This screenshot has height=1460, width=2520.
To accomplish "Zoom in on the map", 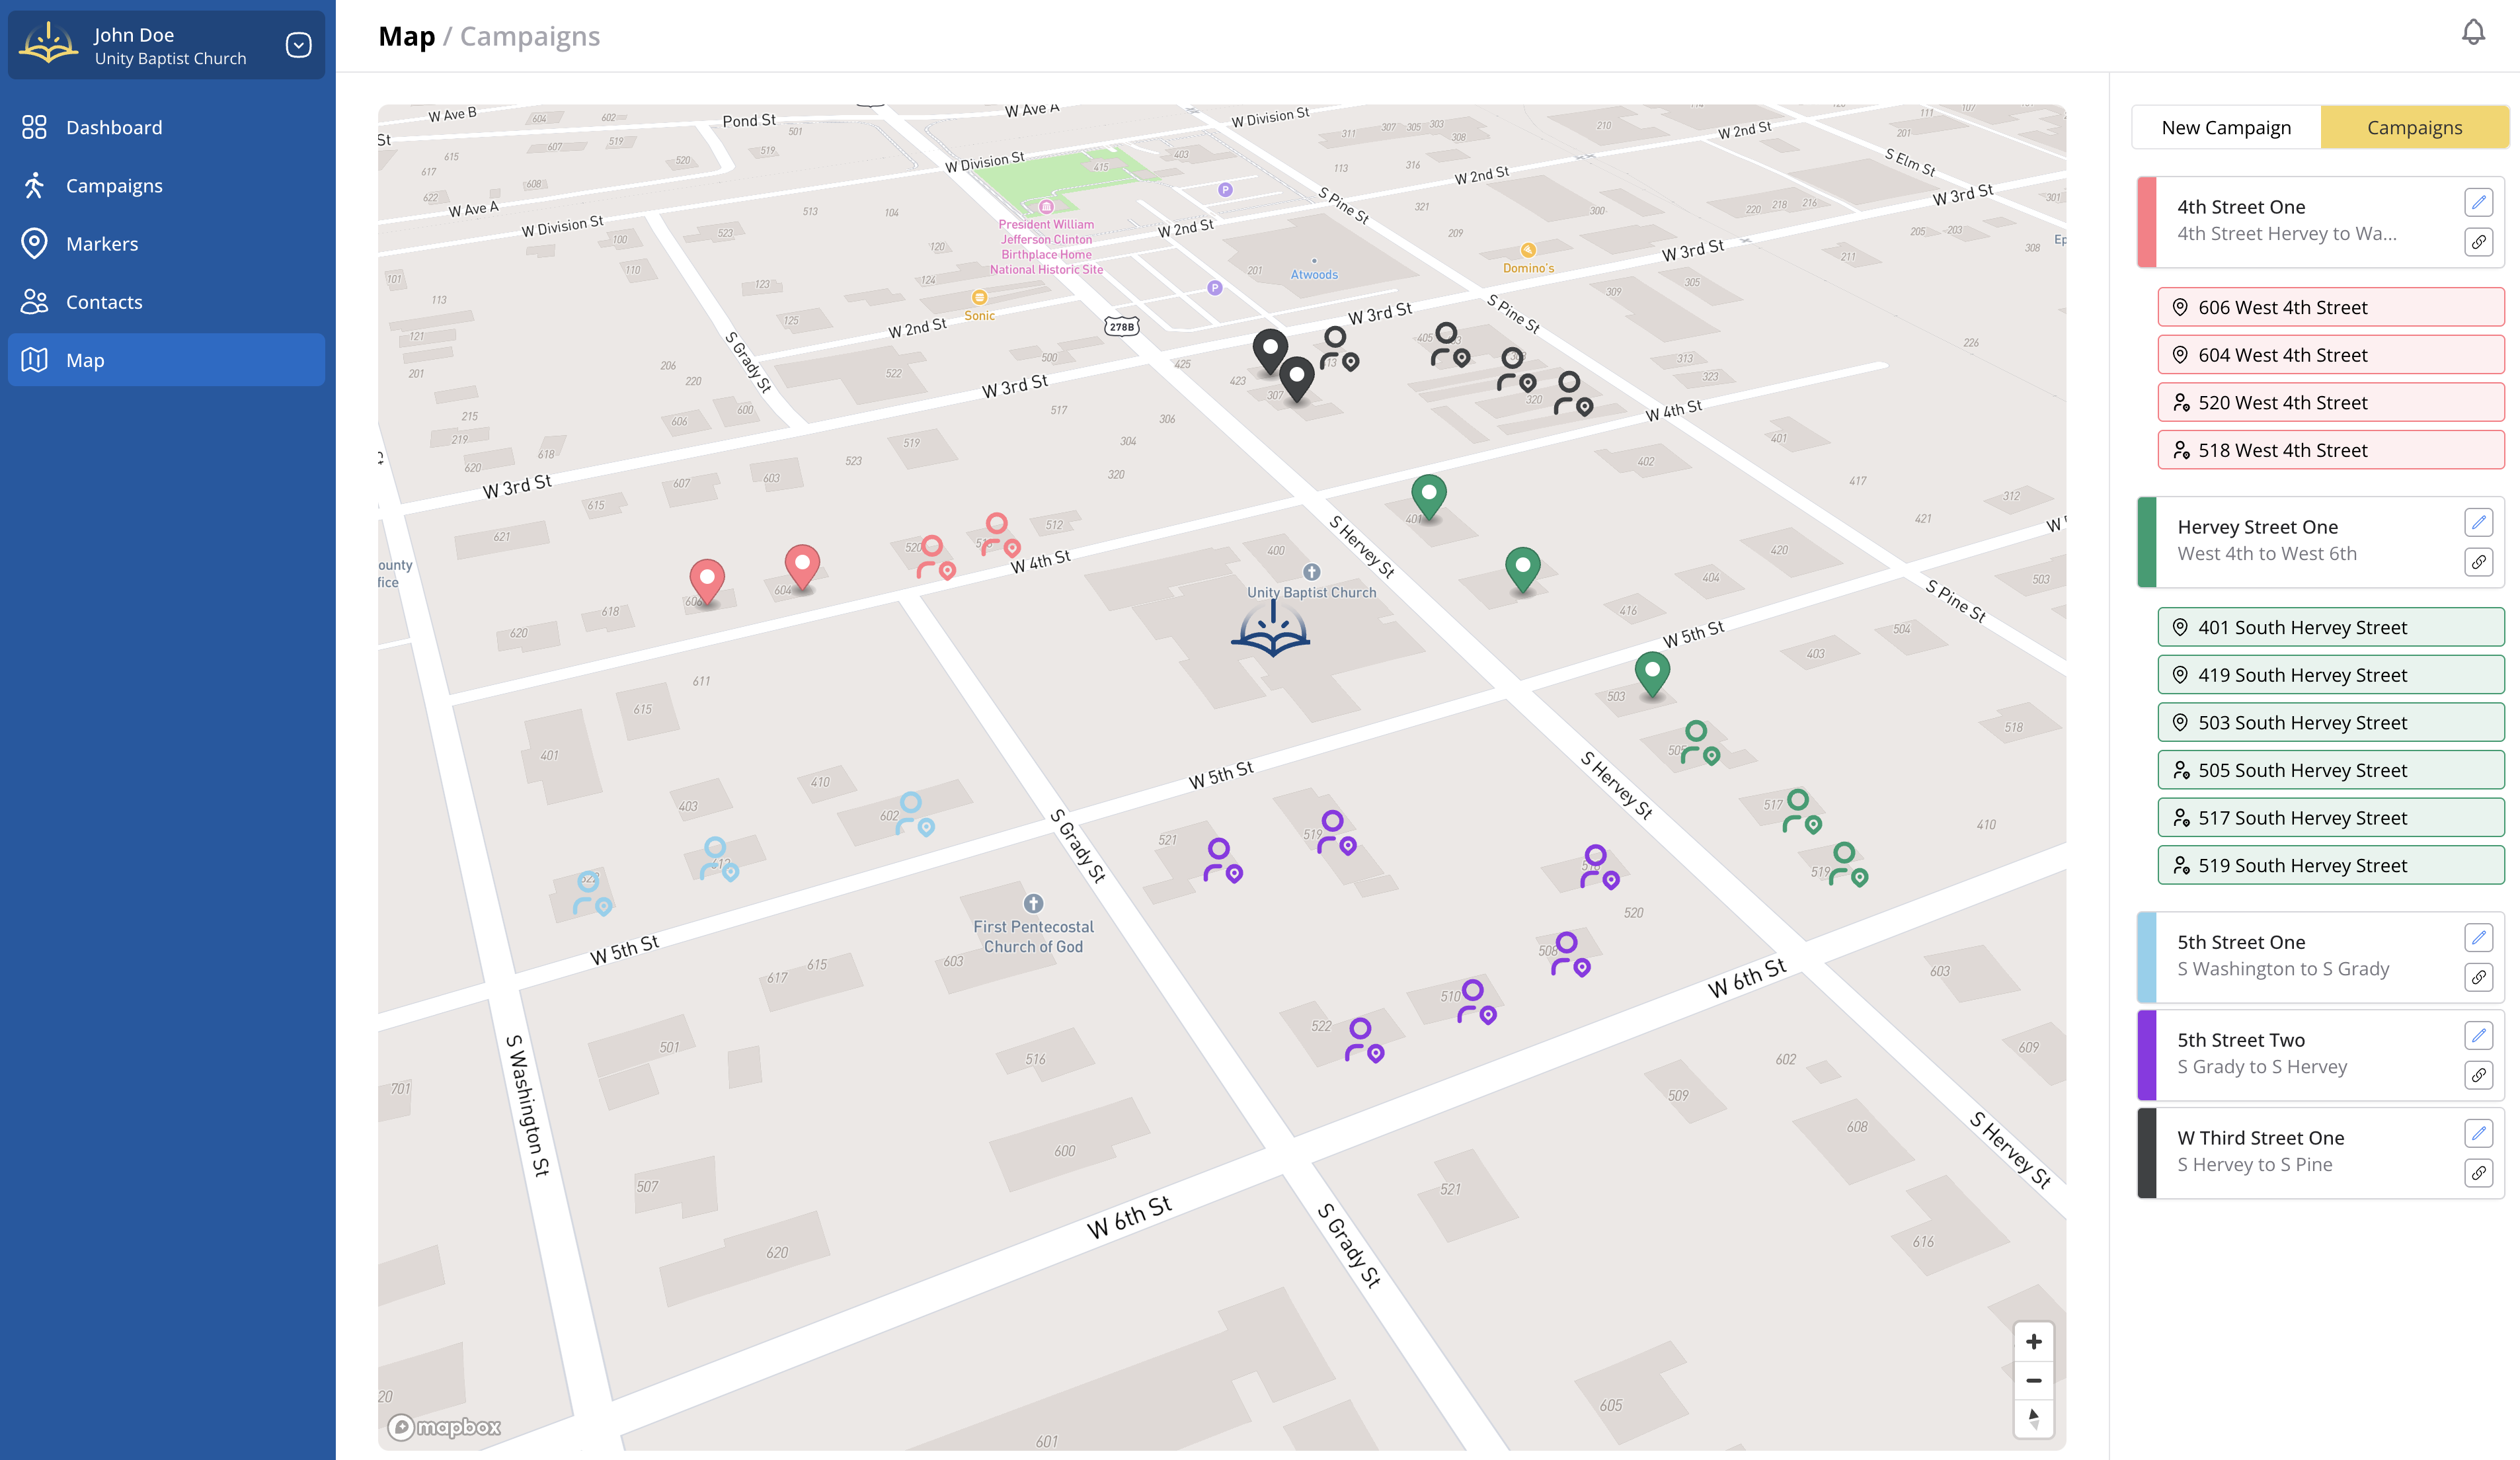I will [2033, 1342].
